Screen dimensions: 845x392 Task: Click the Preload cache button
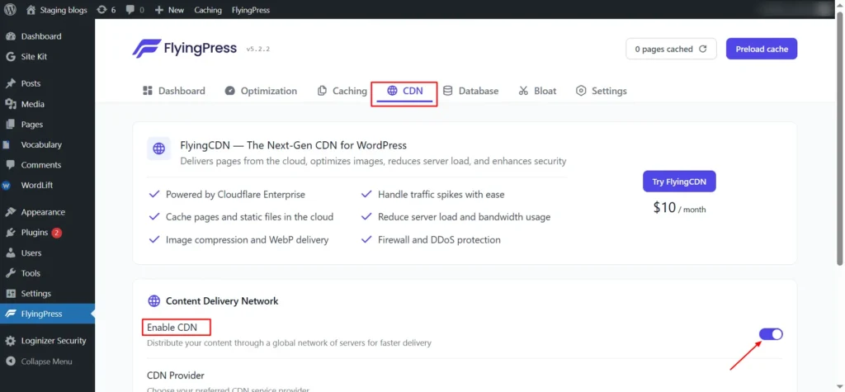pyautogui.click(x=761, y=50)
